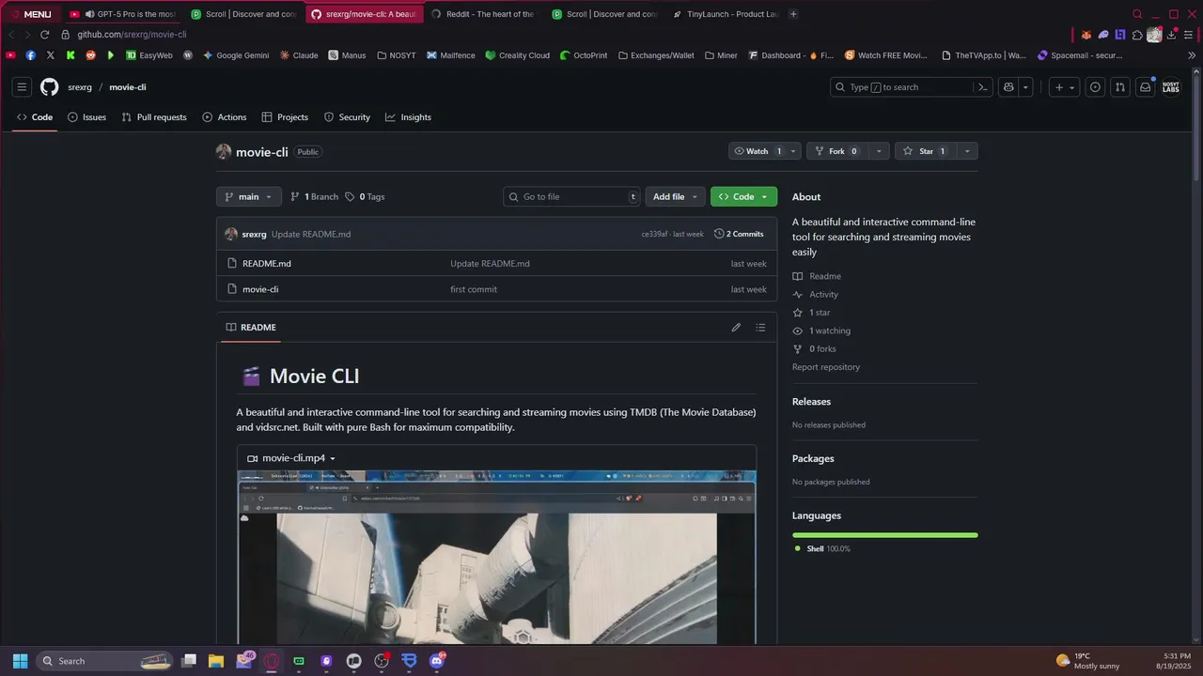Click Report repository link
Screen dimensions: 1203x676
pos(826,367)
